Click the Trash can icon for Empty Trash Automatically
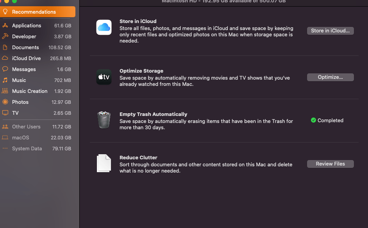Image resolution: width=368 pixels, height=228 pixels. (104, 120)
